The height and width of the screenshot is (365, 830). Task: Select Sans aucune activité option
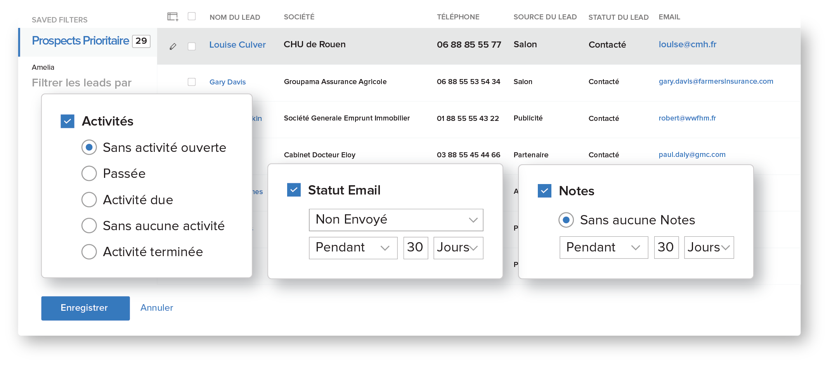click(x=89, y=226)
